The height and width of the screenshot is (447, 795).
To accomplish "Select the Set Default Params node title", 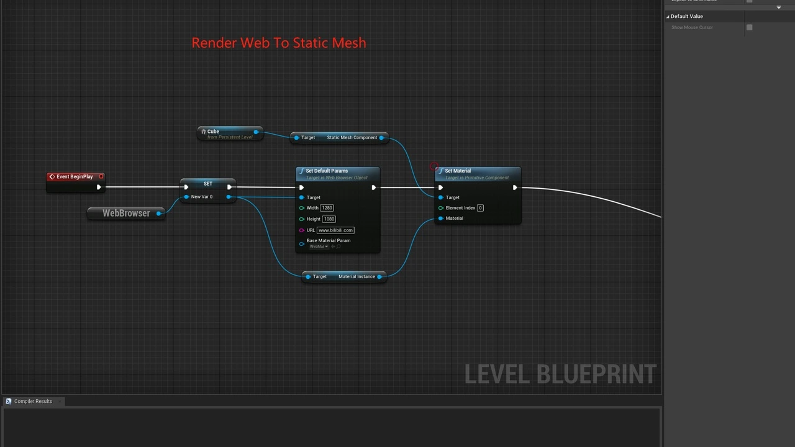I will coord(327,171).
